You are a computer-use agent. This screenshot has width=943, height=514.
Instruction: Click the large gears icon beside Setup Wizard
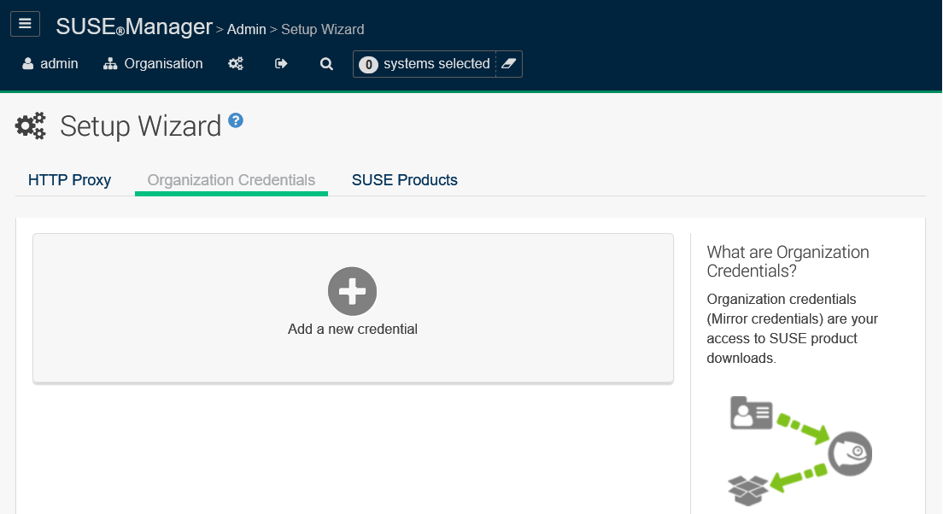click(31, 126)
